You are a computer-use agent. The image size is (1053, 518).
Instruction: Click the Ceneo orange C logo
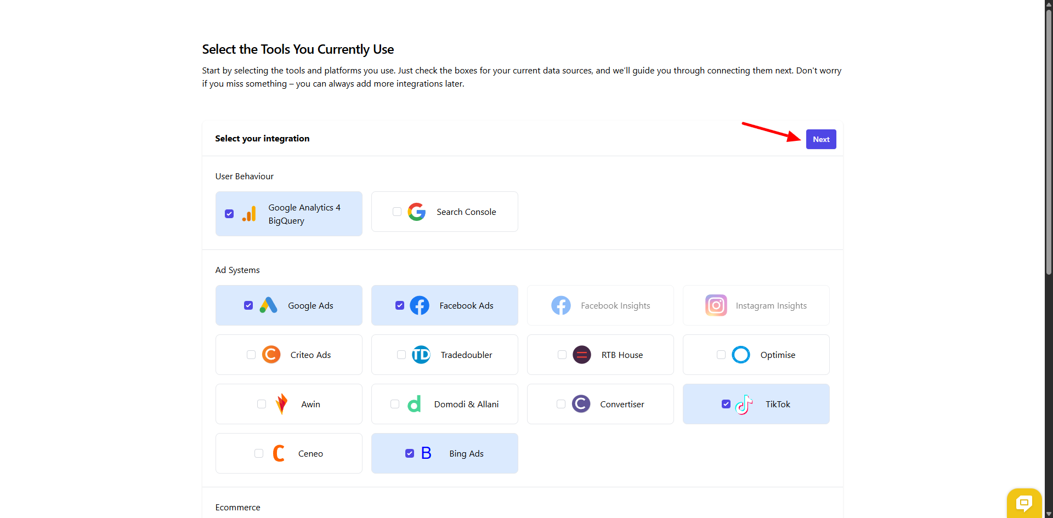coord(279,453)
